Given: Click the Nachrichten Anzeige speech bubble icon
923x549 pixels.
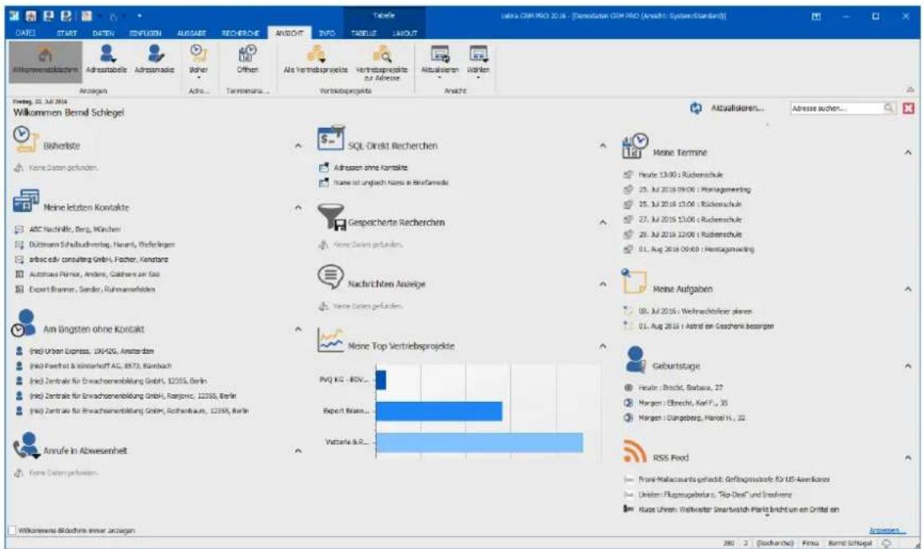Looking at the screenshot, I should click(330, 276).
